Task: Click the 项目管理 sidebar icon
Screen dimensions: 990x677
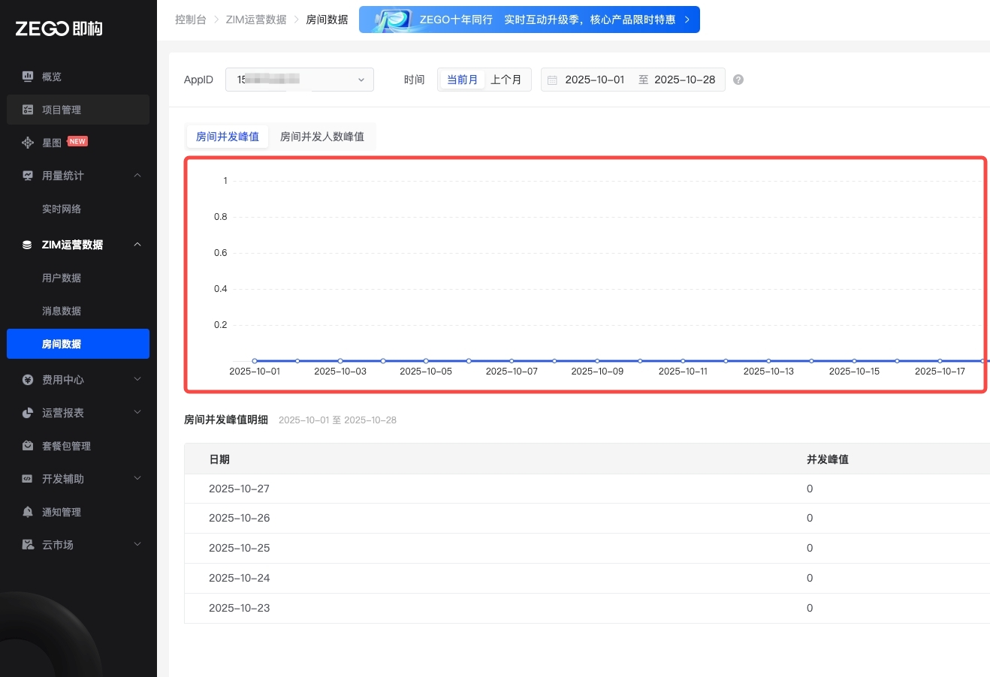Action: click(28, 110)
